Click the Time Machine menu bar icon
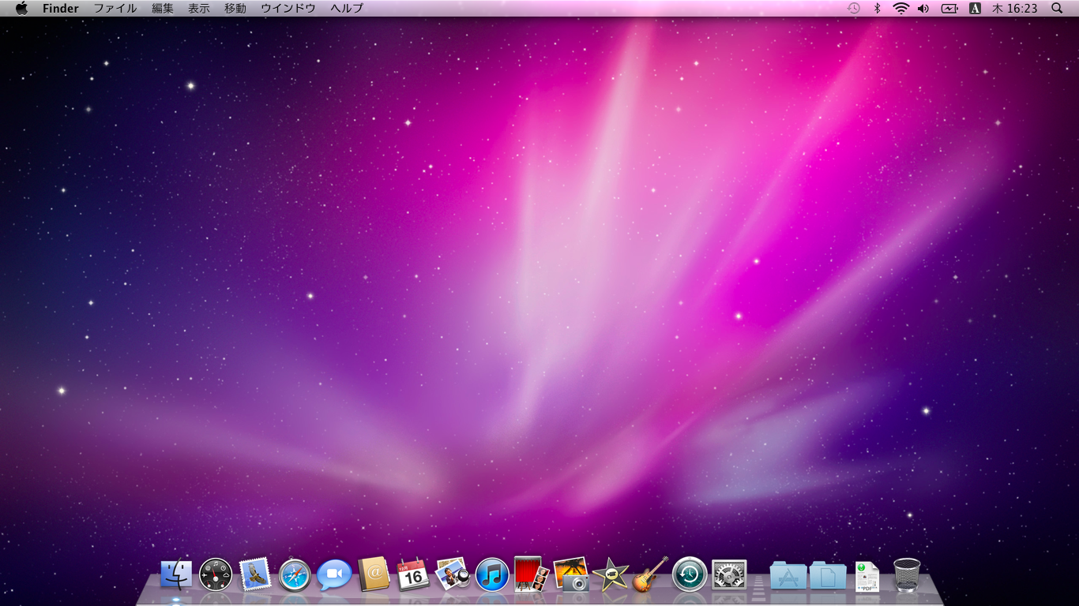1079x606 pixels. [x=853, y=8]
